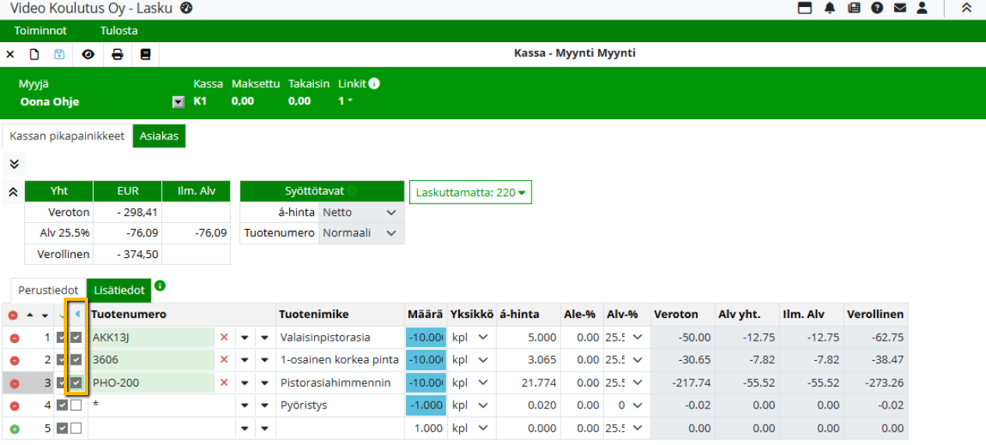Image resolution: width=986 pixels, height=445 pixels.
Task: Switch to the Perustiedot tab
Action: pyautogui.click(x=48, y=290)
